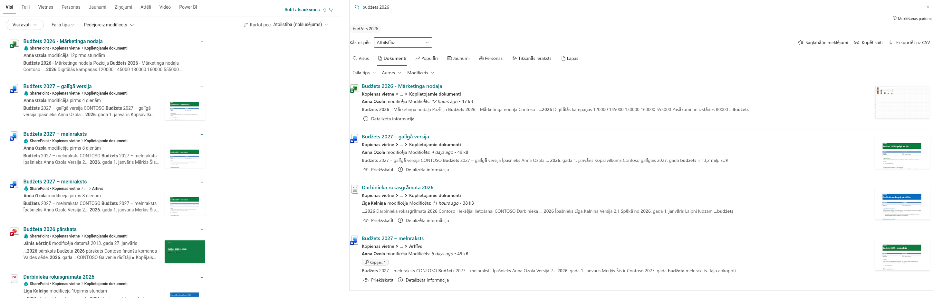Click Kopēt saiti copy link button
This screenshot has width=933, height=298.
tap(868, 42)
